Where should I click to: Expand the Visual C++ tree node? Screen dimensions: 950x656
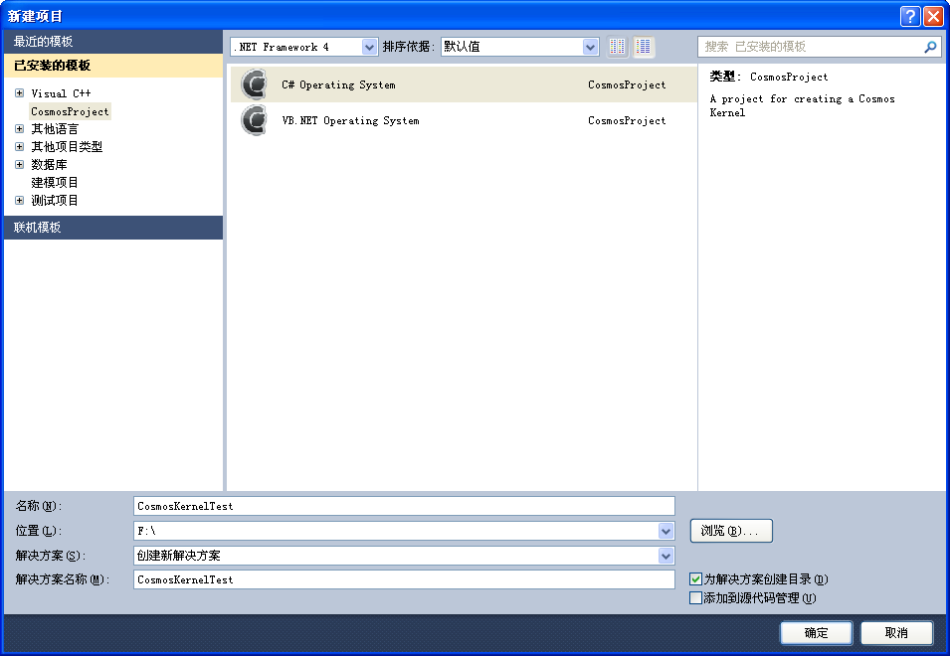click(20, 93)
